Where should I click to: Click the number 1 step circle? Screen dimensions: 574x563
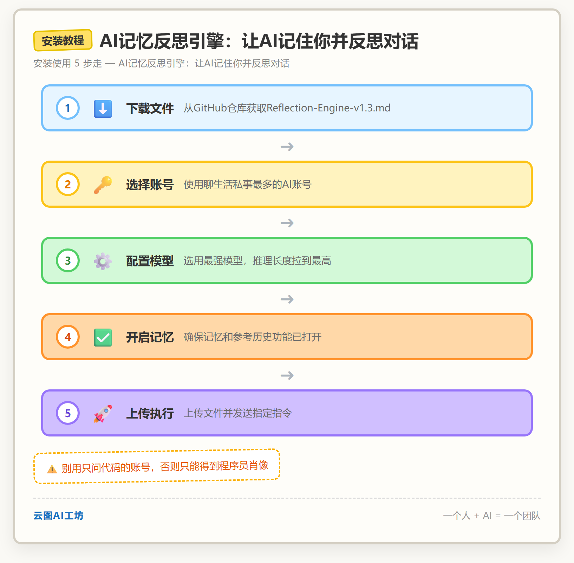(68, 108)
